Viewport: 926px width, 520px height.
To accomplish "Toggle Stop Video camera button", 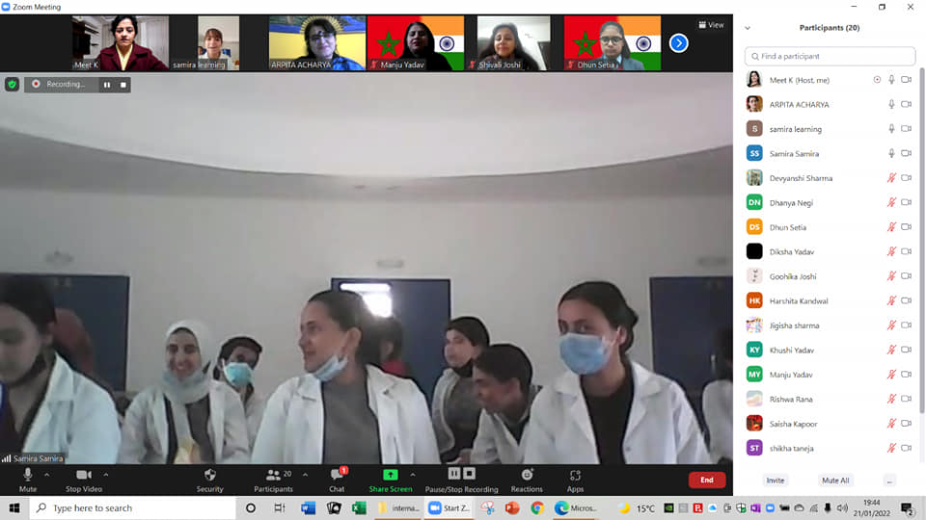I will [83, 475].
